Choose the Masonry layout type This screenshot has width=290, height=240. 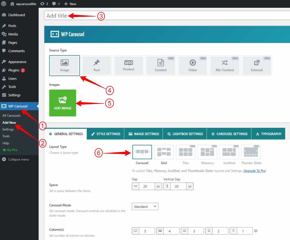point(207,152)
